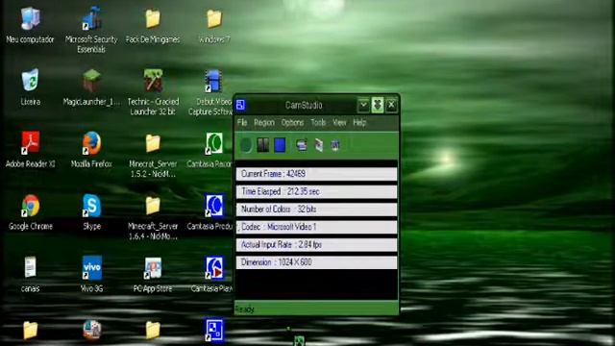Screen dimensions: 615x346
Task: Click Codec : Microsoft Video 1 line
Action: 316,227
